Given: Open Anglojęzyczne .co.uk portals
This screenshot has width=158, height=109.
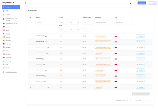Looking at the screenshot, I should click(11, 24).
